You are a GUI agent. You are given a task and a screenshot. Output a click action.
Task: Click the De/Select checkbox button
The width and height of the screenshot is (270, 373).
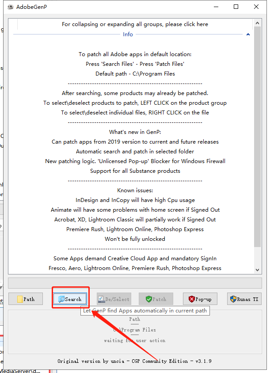tap(114, 299)
